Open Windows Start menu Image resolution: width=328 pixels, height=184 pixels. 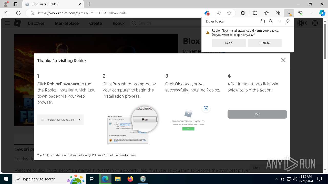[6, 179]
